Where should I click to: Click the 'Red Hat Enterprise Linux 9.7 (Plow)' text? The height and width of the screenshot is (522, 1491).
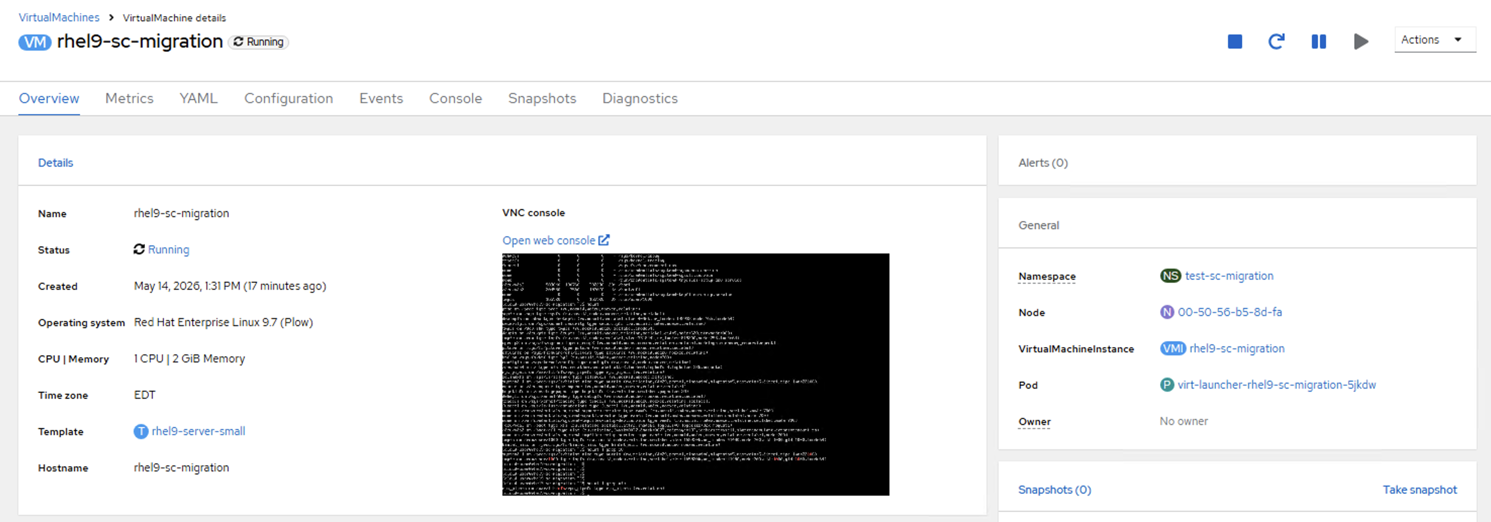point(223,322)
